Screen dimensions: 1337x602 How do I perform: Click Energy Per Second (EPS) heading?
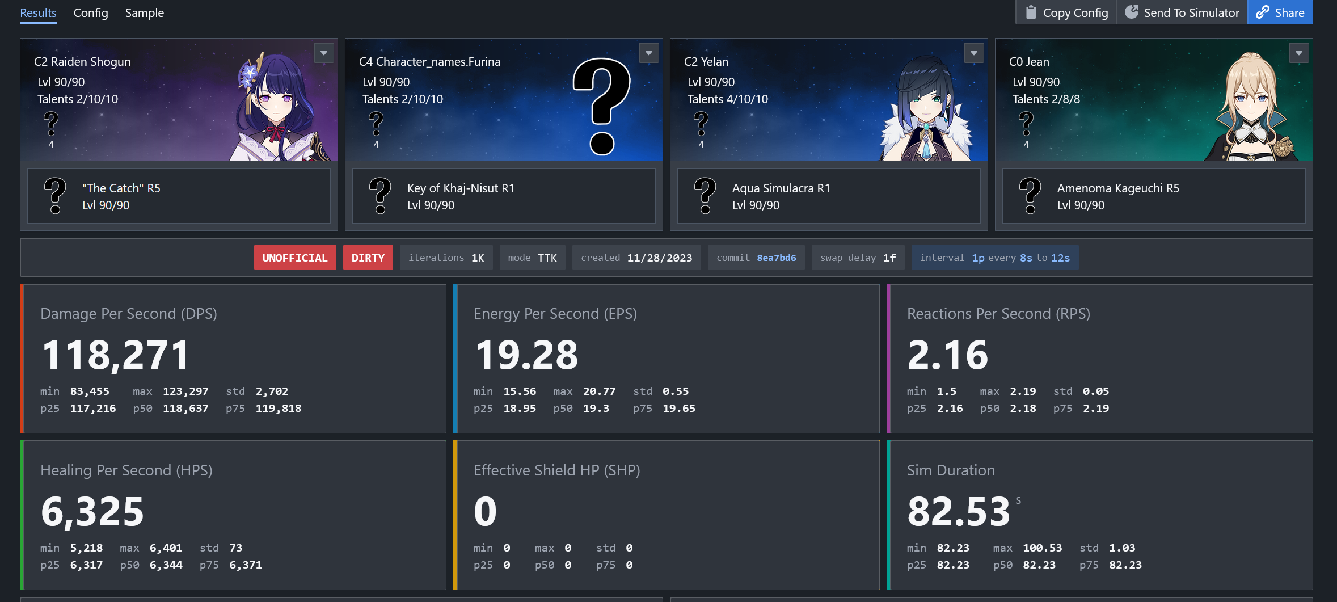click(555, 314)
